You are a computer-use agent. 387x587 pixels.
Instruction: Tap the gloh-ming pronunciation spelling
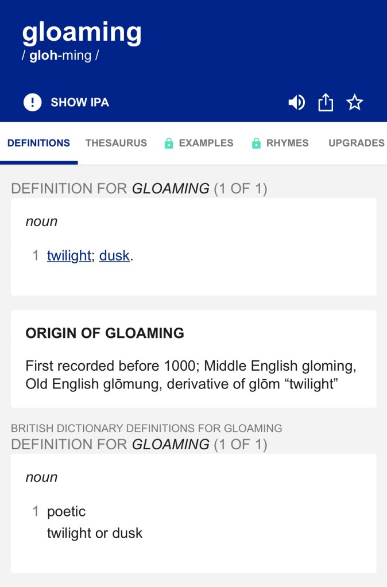tap(61, 56)
